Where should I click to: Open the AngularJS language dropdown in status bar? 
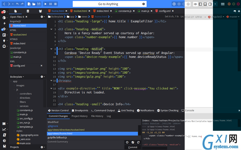[216, 17]
